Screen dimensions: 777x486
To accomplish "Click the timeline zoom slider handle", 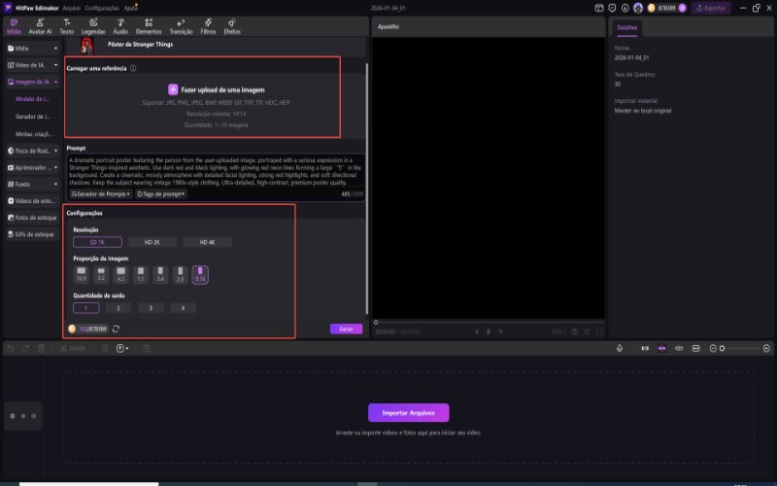I will point(722,348).
